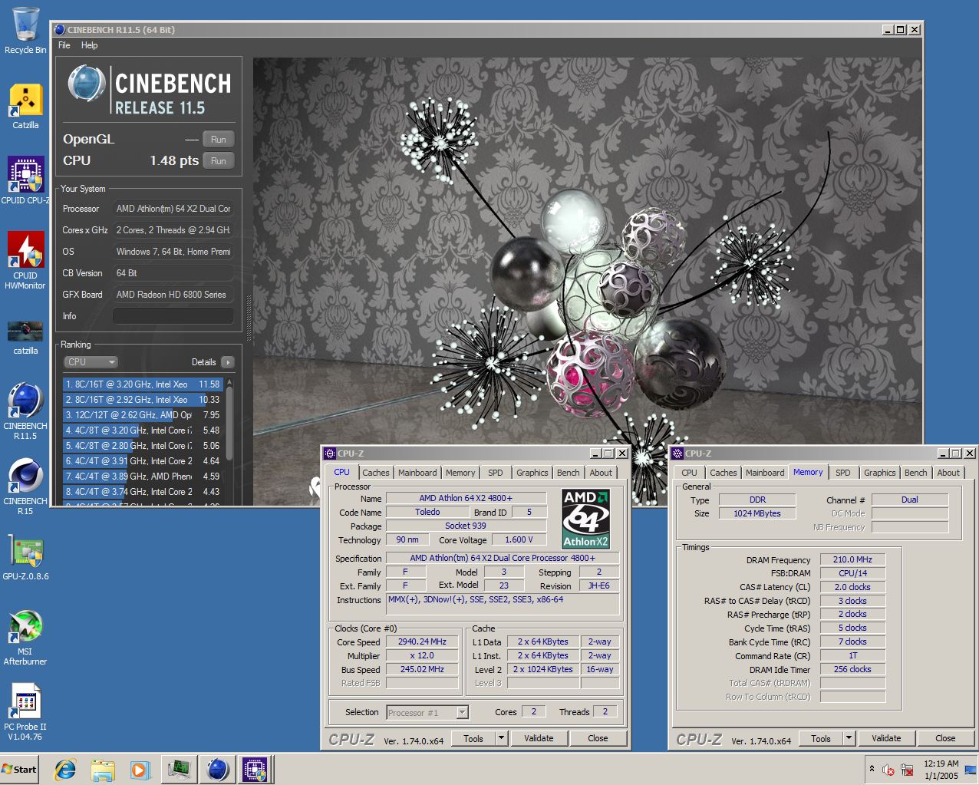The height and width of the screenshot is (785, 979).
Task: Click Validate in right CPU-Z window
Action: point(886,738)
